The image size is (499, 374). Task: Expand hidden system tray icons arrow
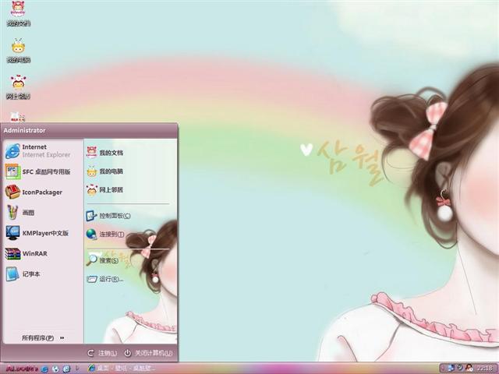(443, 369)
